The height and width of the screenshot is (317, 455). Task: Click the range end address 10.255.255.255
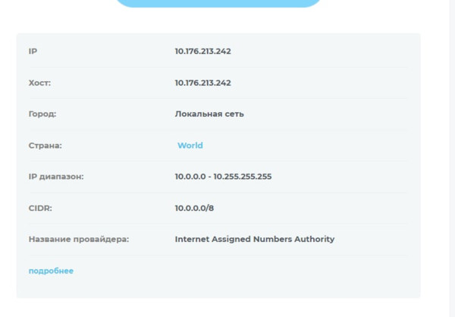243,177
